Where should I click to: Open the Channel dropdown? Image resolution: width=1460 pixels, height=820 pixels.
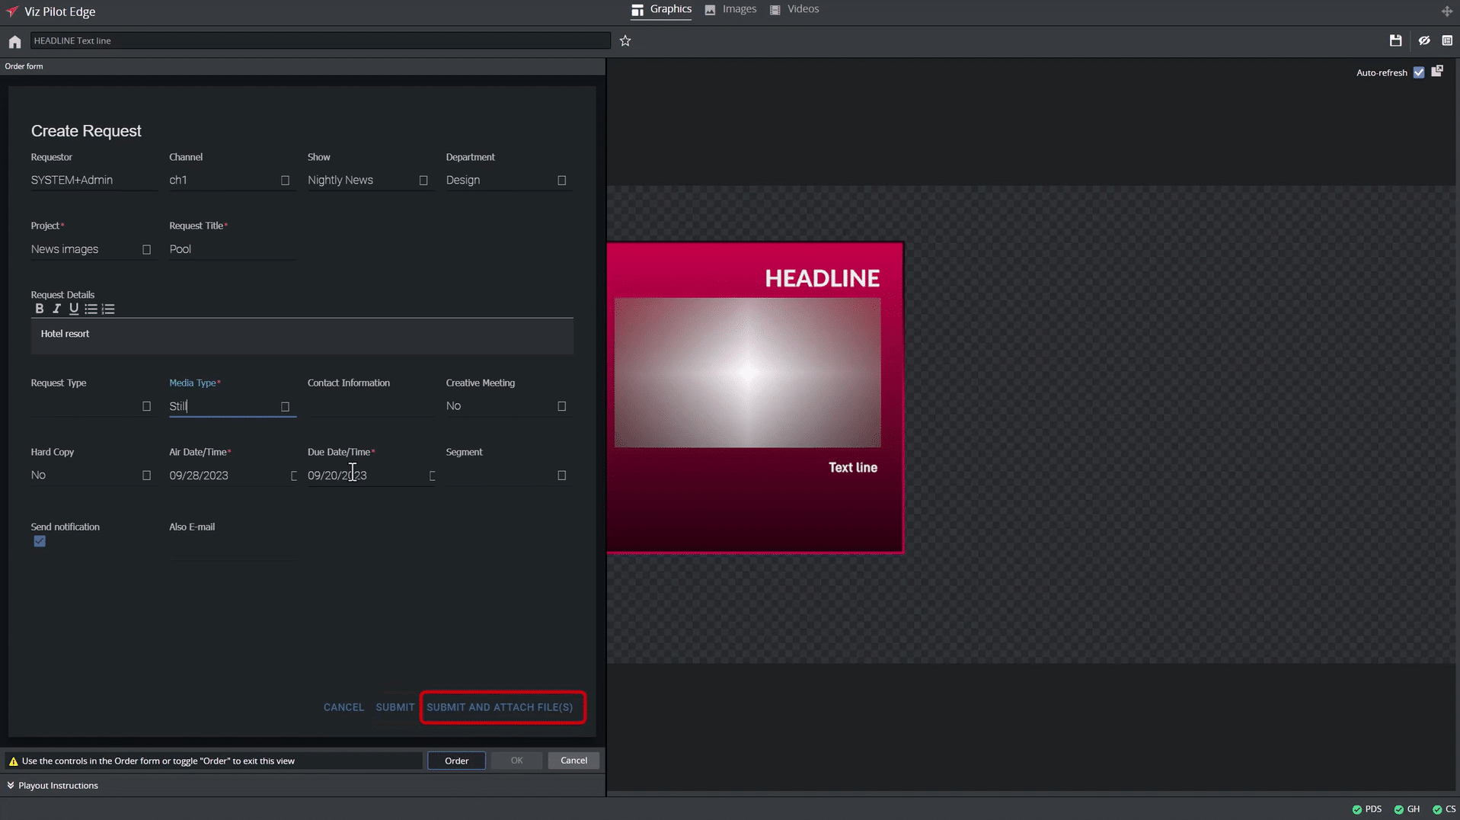coord(285,181)
